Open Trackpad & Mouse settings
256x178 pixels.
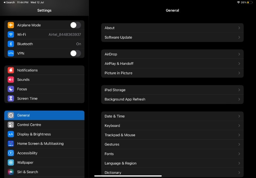[x=172, y=135]
